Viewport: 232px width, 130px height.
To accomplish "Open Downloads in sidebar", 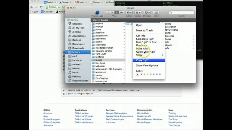I will coord(78,48).
